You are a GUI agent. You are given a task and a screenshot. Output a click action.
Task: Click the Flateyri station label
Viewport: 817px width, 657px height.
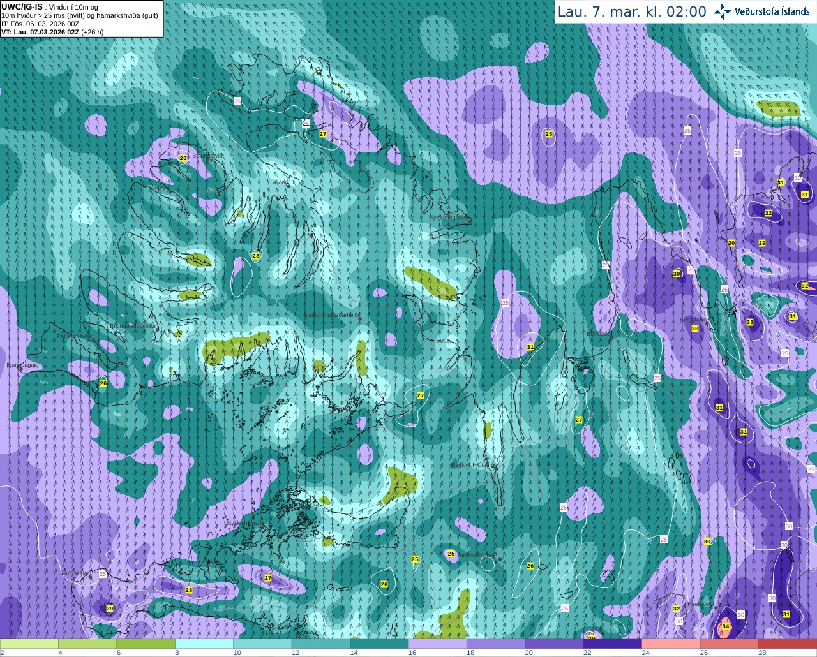pyautogui.click(x=160, y=188)
